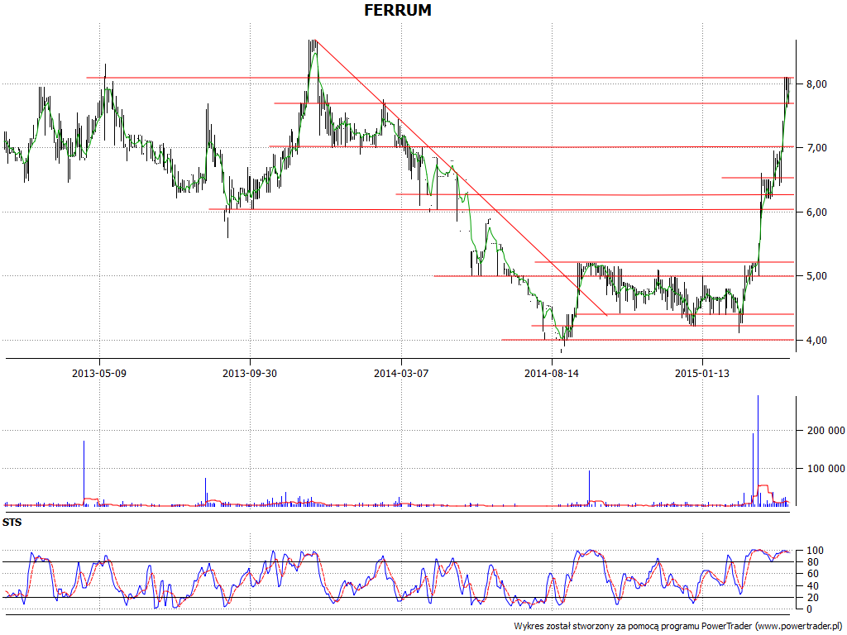This screenshot has height=635, width=847.
Task: Click the 200 000 volume axis label
Action: click(825, 430)
